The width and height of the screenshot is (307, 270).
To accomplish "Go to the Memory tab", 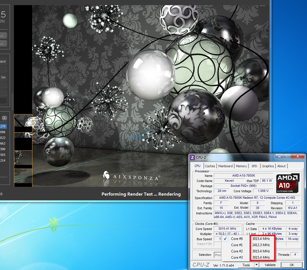I will (x=241, y=166).
